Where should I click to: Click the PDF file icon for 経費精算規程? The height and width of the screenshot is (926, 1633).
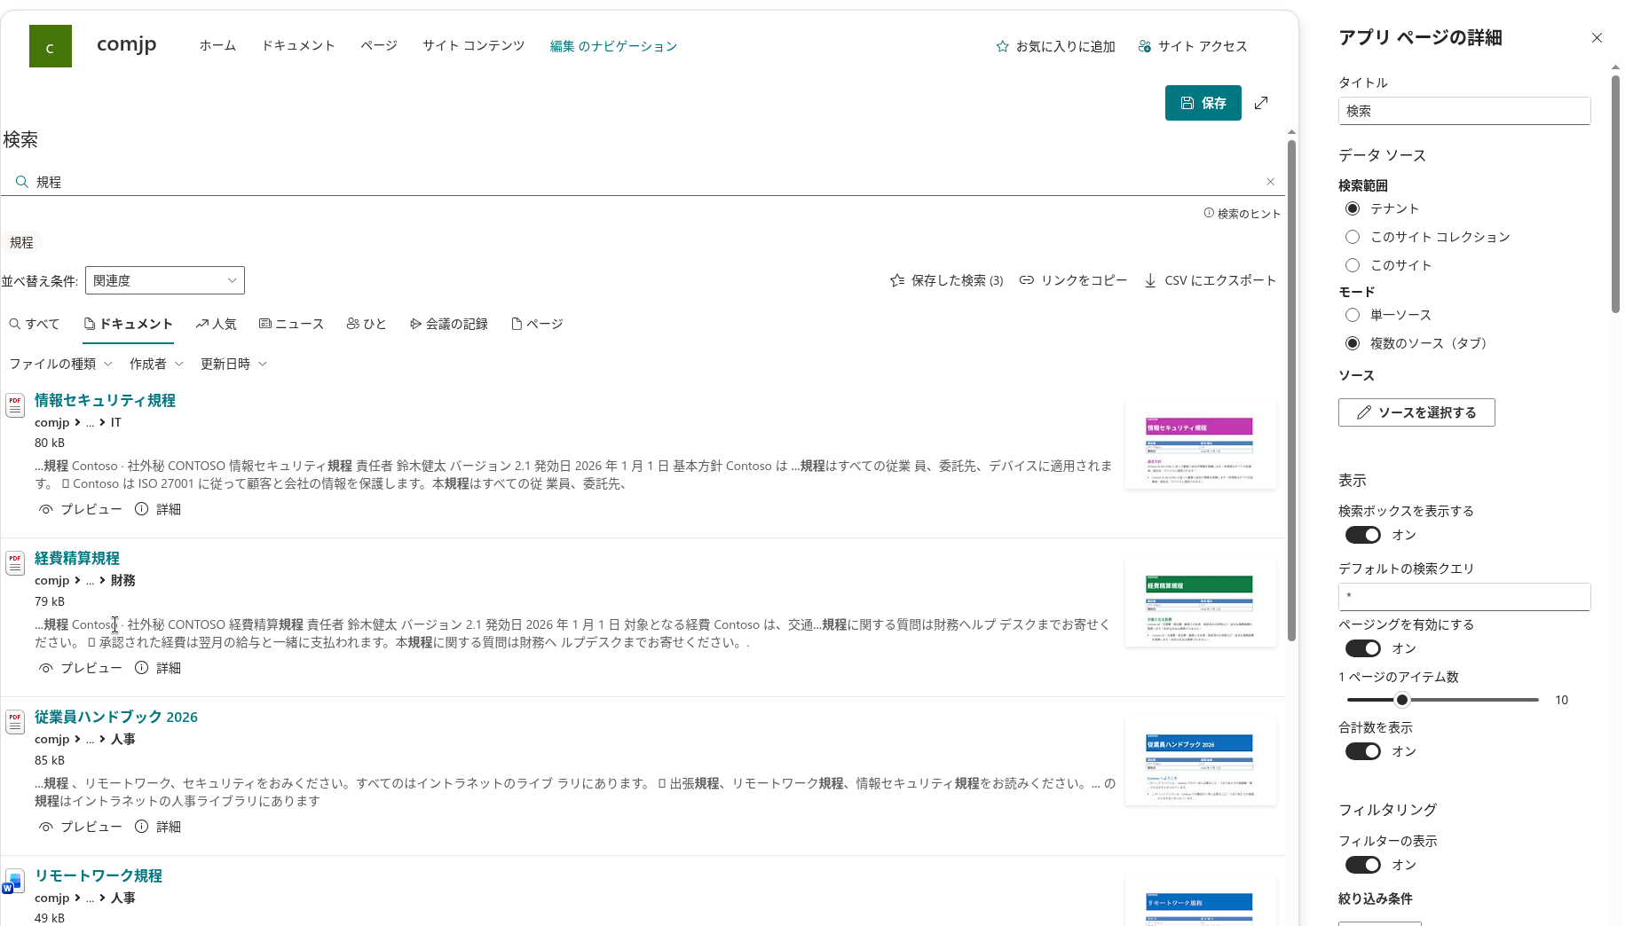click(15, 563)
